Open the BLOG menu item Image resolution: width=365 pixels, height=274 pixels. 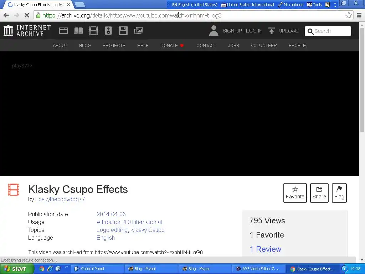click(85, 45)
